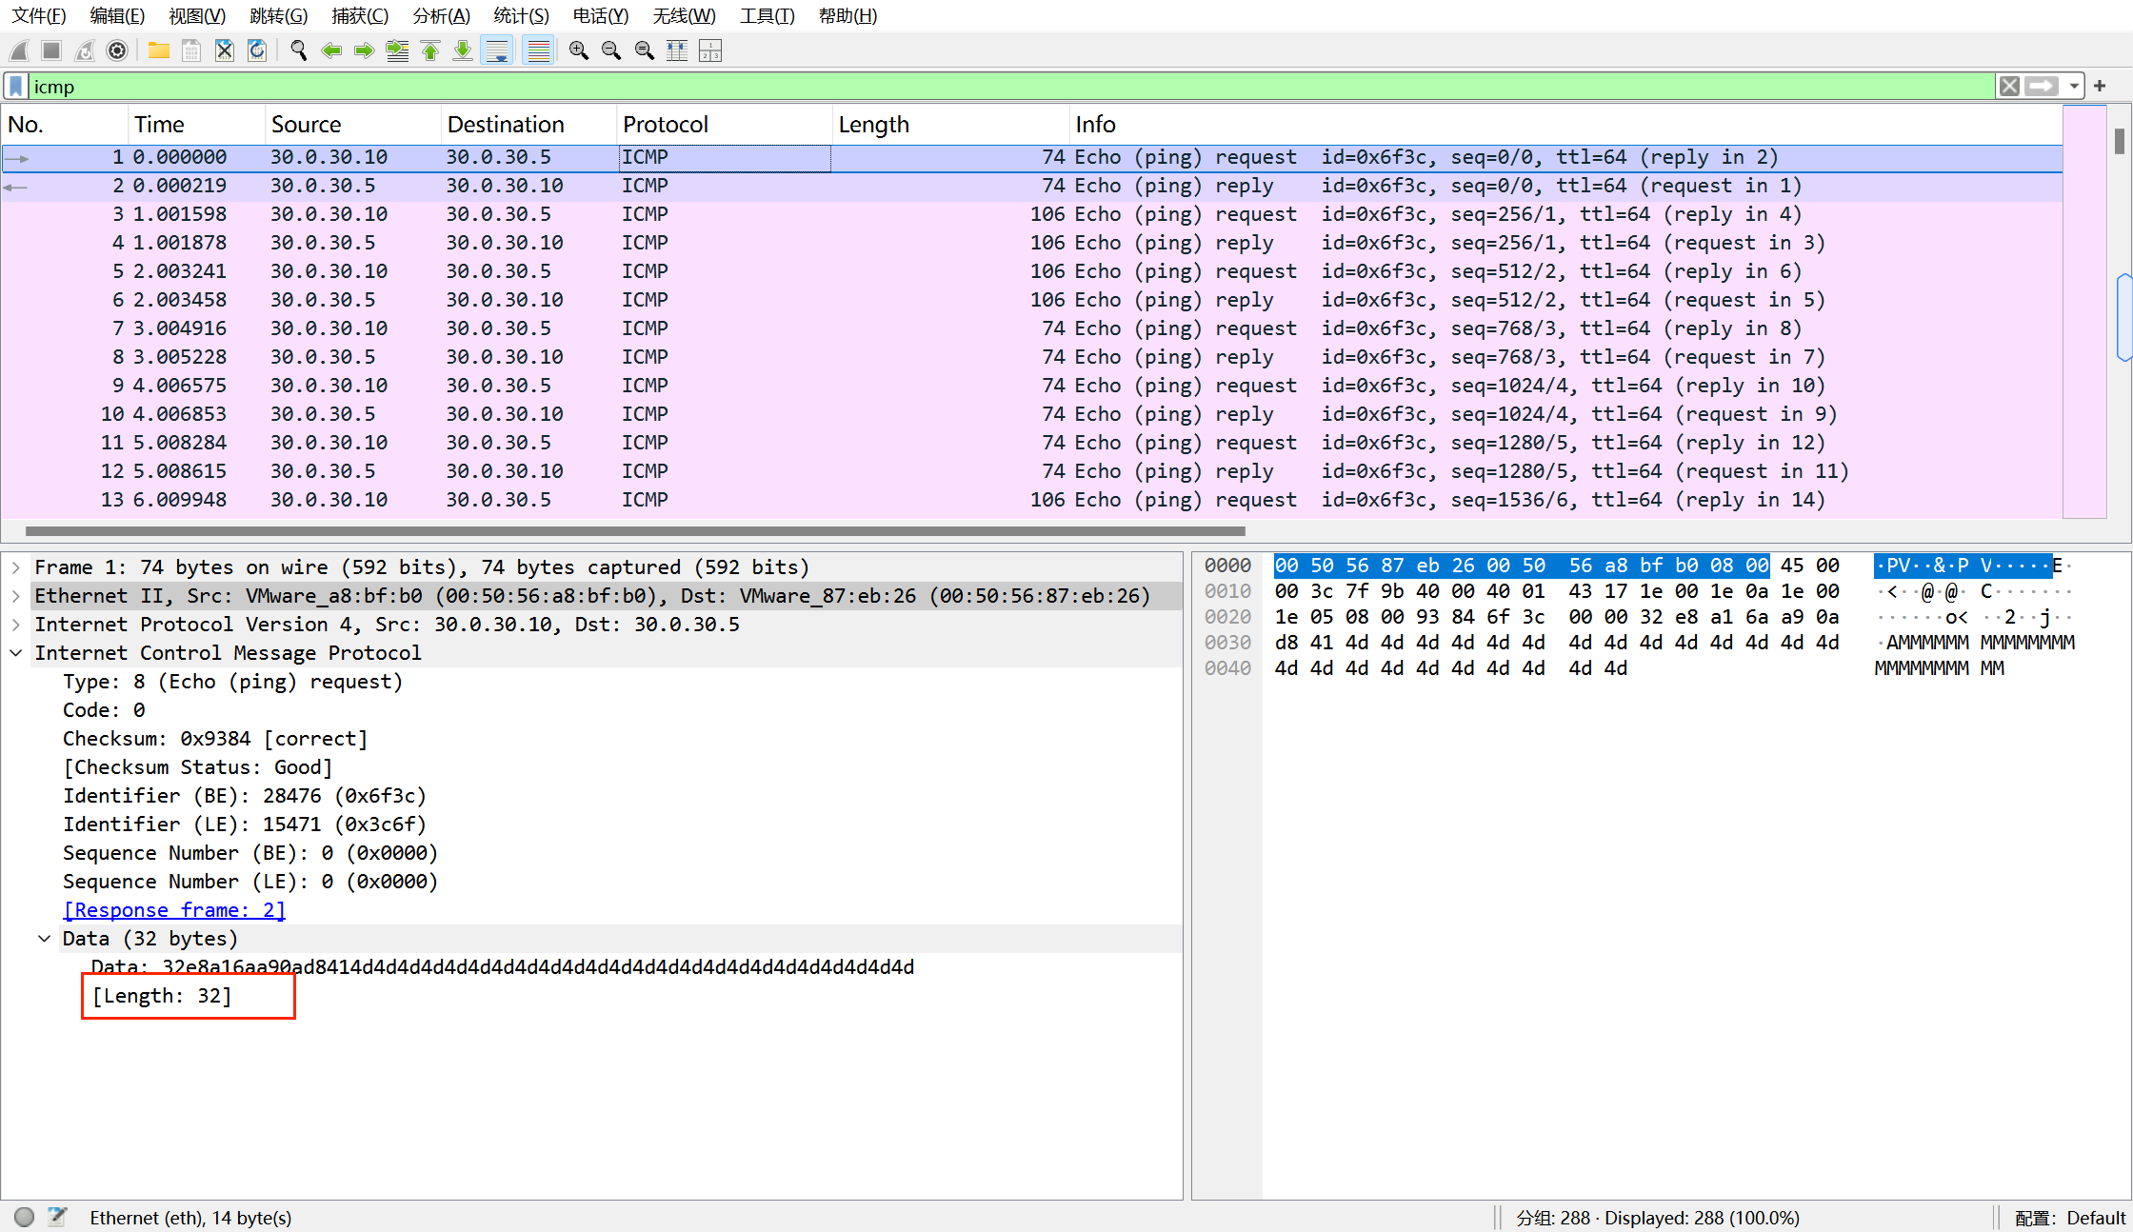
Task: Go to the first packet arrow icon
Action: [430, 50]
